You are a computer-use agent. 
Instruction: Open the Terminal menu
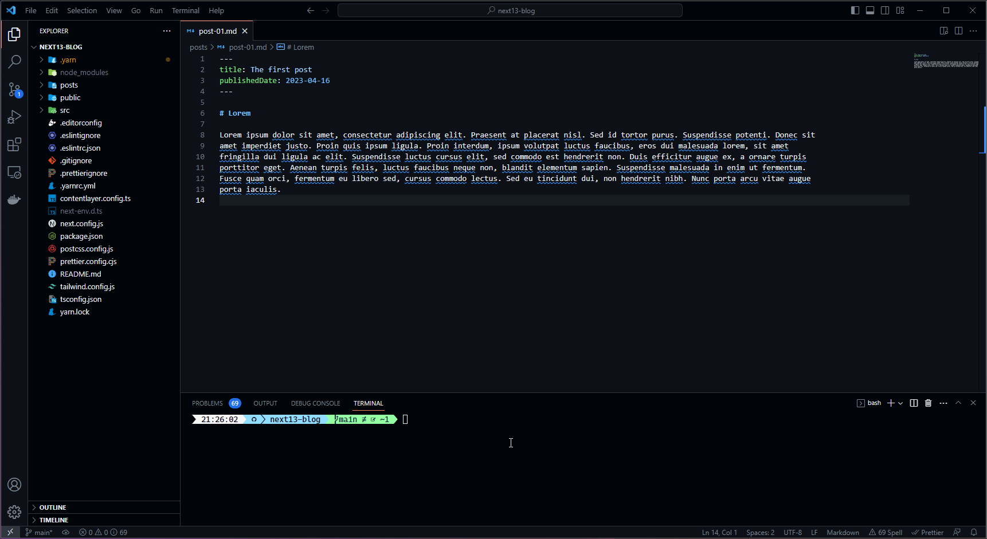185,10
